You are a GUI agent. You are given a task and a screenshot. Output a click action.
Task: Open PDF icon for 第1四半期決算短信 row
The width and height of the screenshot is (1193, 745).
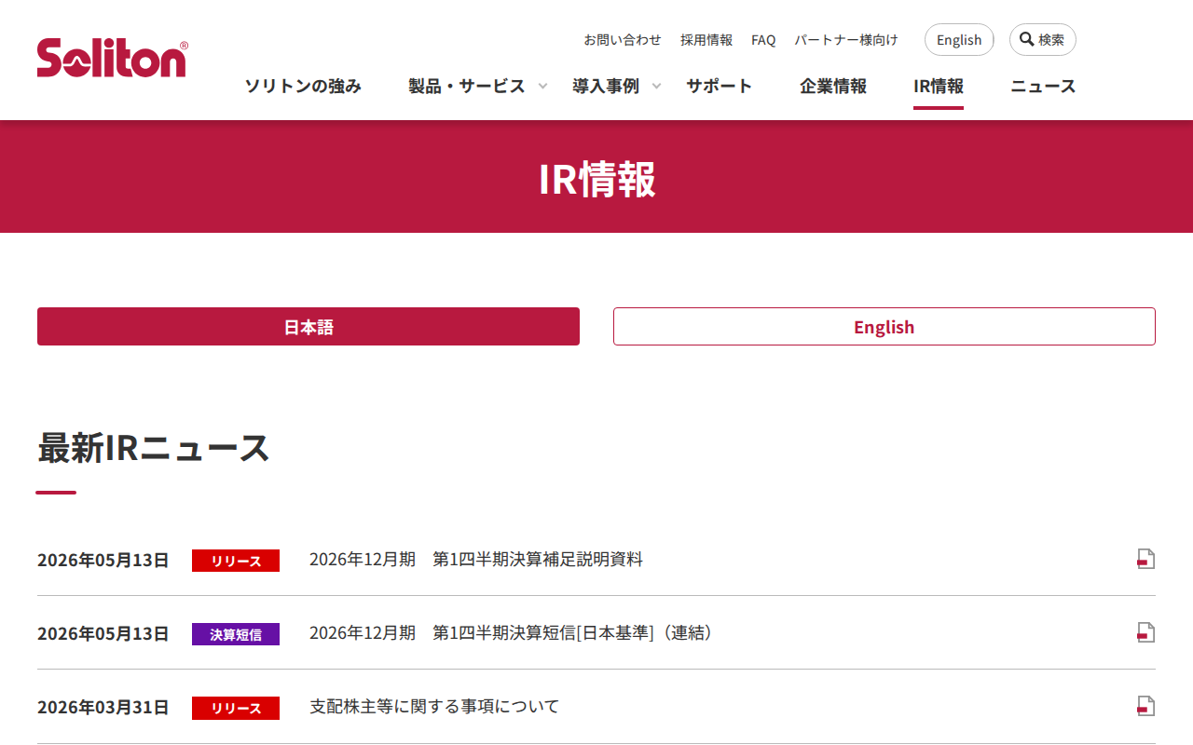coord(1145,632)
